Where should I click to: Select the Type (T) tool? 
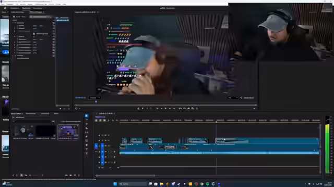[87, 149]
